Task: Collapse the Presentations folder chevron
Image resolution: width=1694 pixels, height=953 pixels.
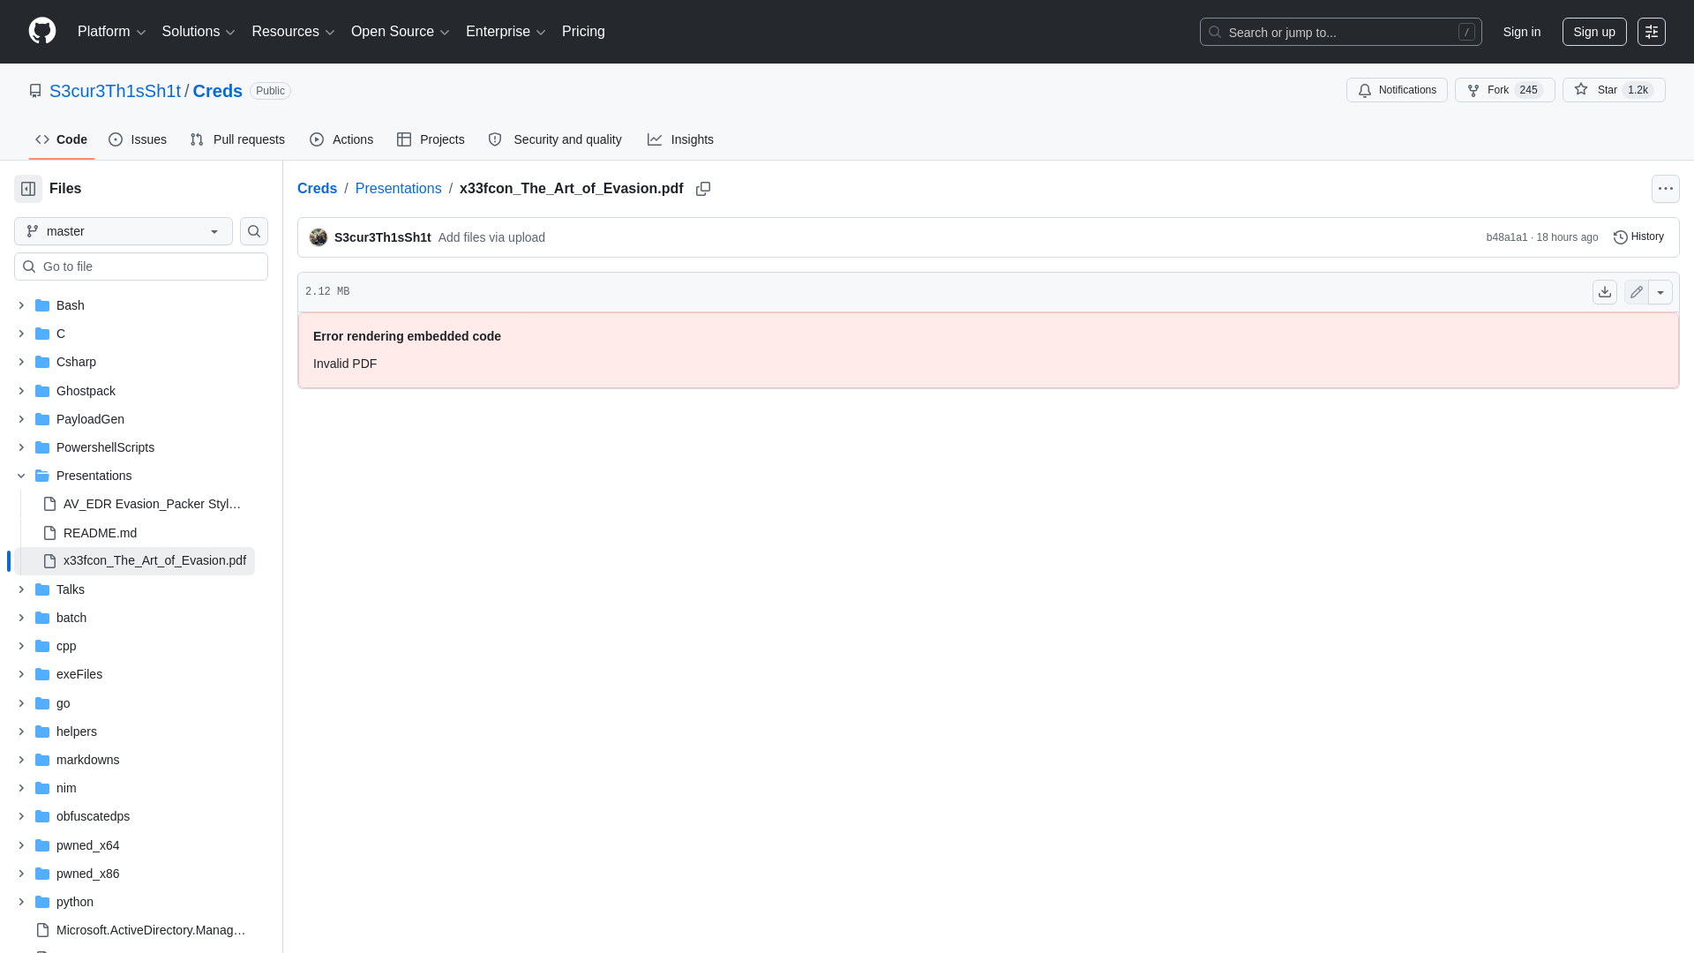Action: pyautogui.click(x=21, y=476)
